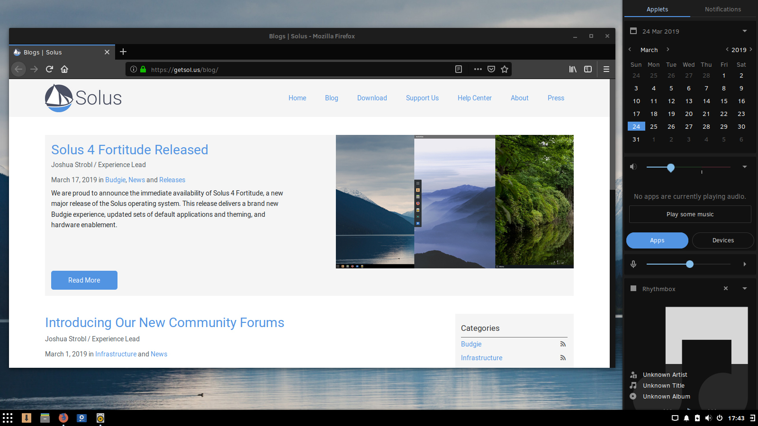
Task: Go to the previous month in the calendar
Action: (630, 49)
